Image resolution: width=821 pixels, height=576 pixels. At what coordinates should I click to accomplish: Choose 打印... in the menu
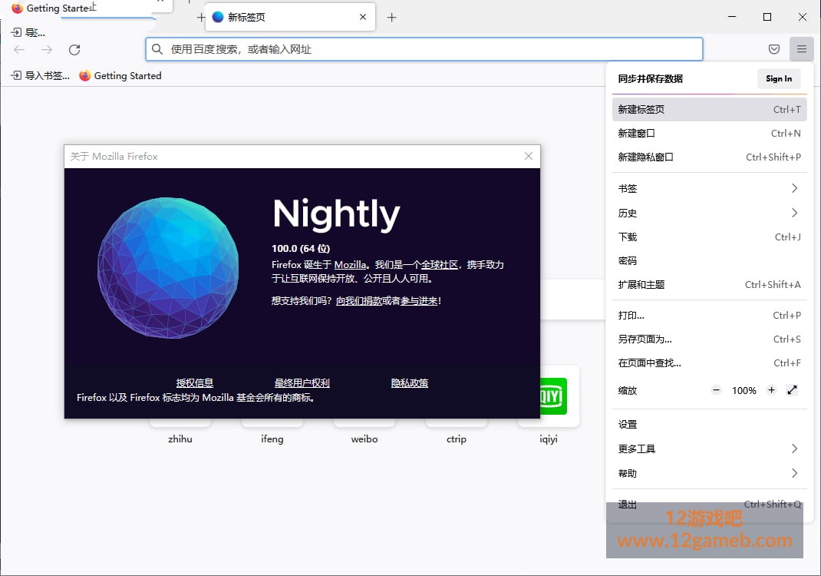pyautogui.click(x=709, y=315)
